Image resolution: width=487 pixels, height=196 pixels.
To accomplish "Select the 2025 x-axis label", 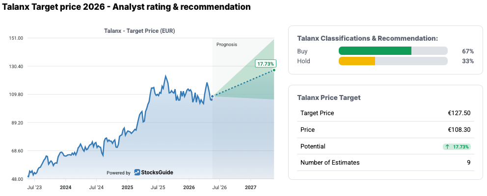I will (x=127, y=188).
